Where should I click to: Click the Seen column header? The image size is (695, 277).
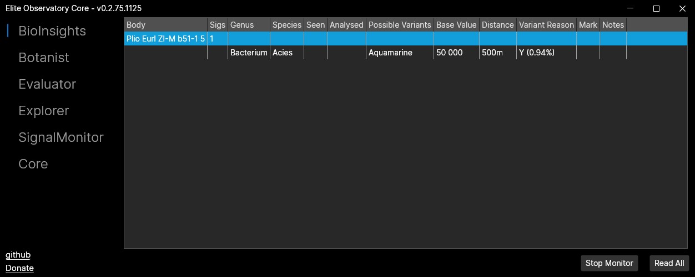pos(315,24)
